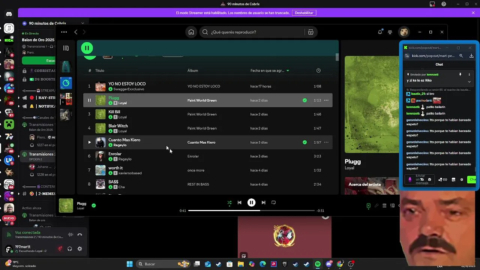480x270 pixels.
Task: Open Spotify profile avatar menu
Action: [x=404, y=32]
